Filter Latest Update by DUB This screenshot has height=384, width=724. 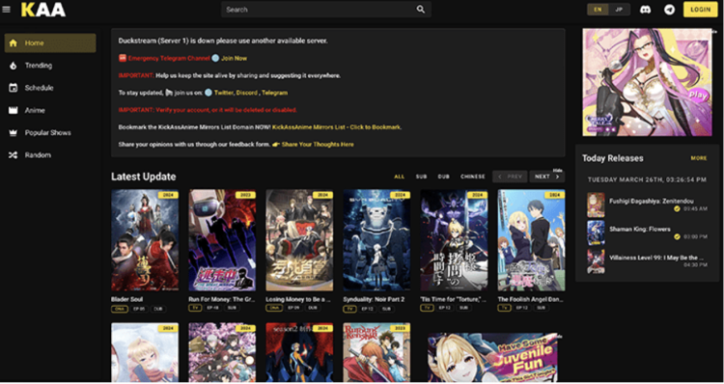[444, 177]
